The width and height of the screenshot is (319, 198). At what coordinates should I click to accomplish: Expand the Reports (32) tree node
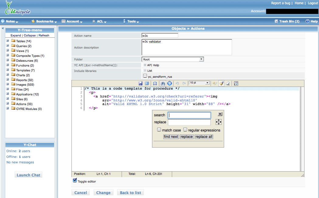pyautogui.click(x=8, y=80)
